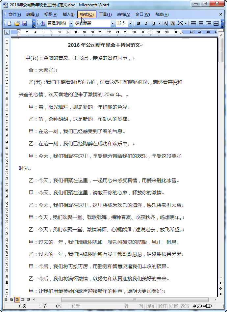Click the Word icon in title bar
This screenshot has width=227, height=312.
pyautogui.click(x=5, y=5)
